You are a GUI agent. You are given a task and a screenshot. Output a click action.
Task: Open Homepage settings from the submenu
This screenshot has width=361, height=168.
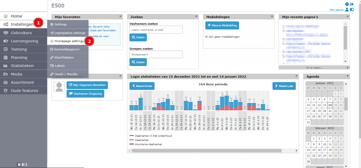point(69,41)
